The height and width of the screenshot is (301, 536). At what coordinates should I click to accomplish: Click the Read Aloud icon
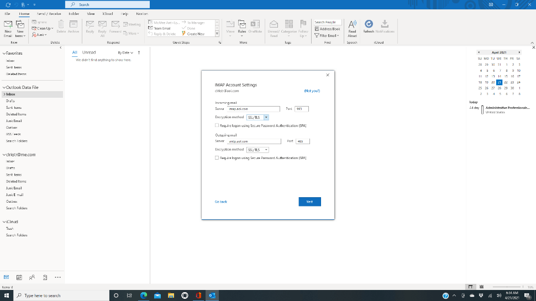click(x=352, y=24)
